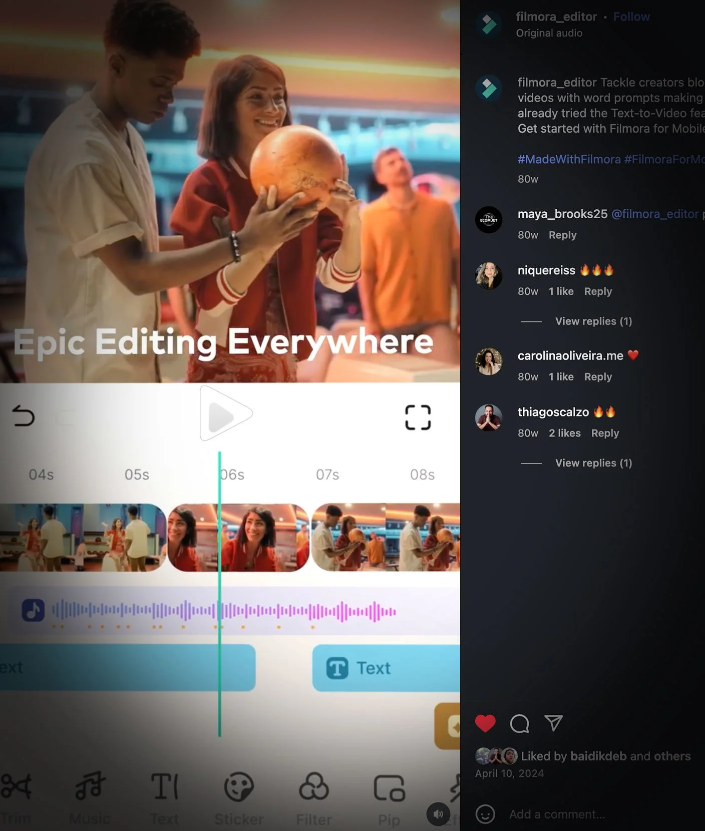Click the 08s timeline marker
Image resolution: width=705 pixels, height=831 pixels.
pyautogui.click(x=423, y=475)
